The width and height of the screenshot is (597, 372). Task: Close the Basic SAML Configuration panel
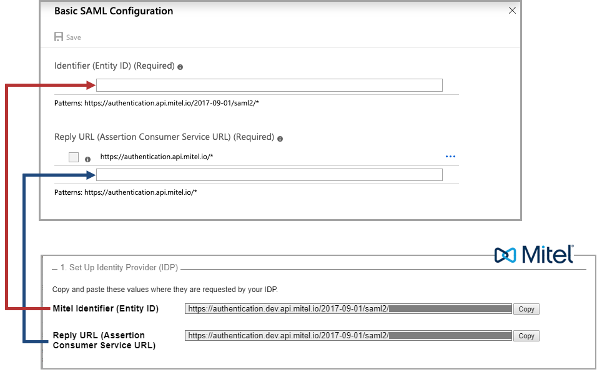(512, 11)
